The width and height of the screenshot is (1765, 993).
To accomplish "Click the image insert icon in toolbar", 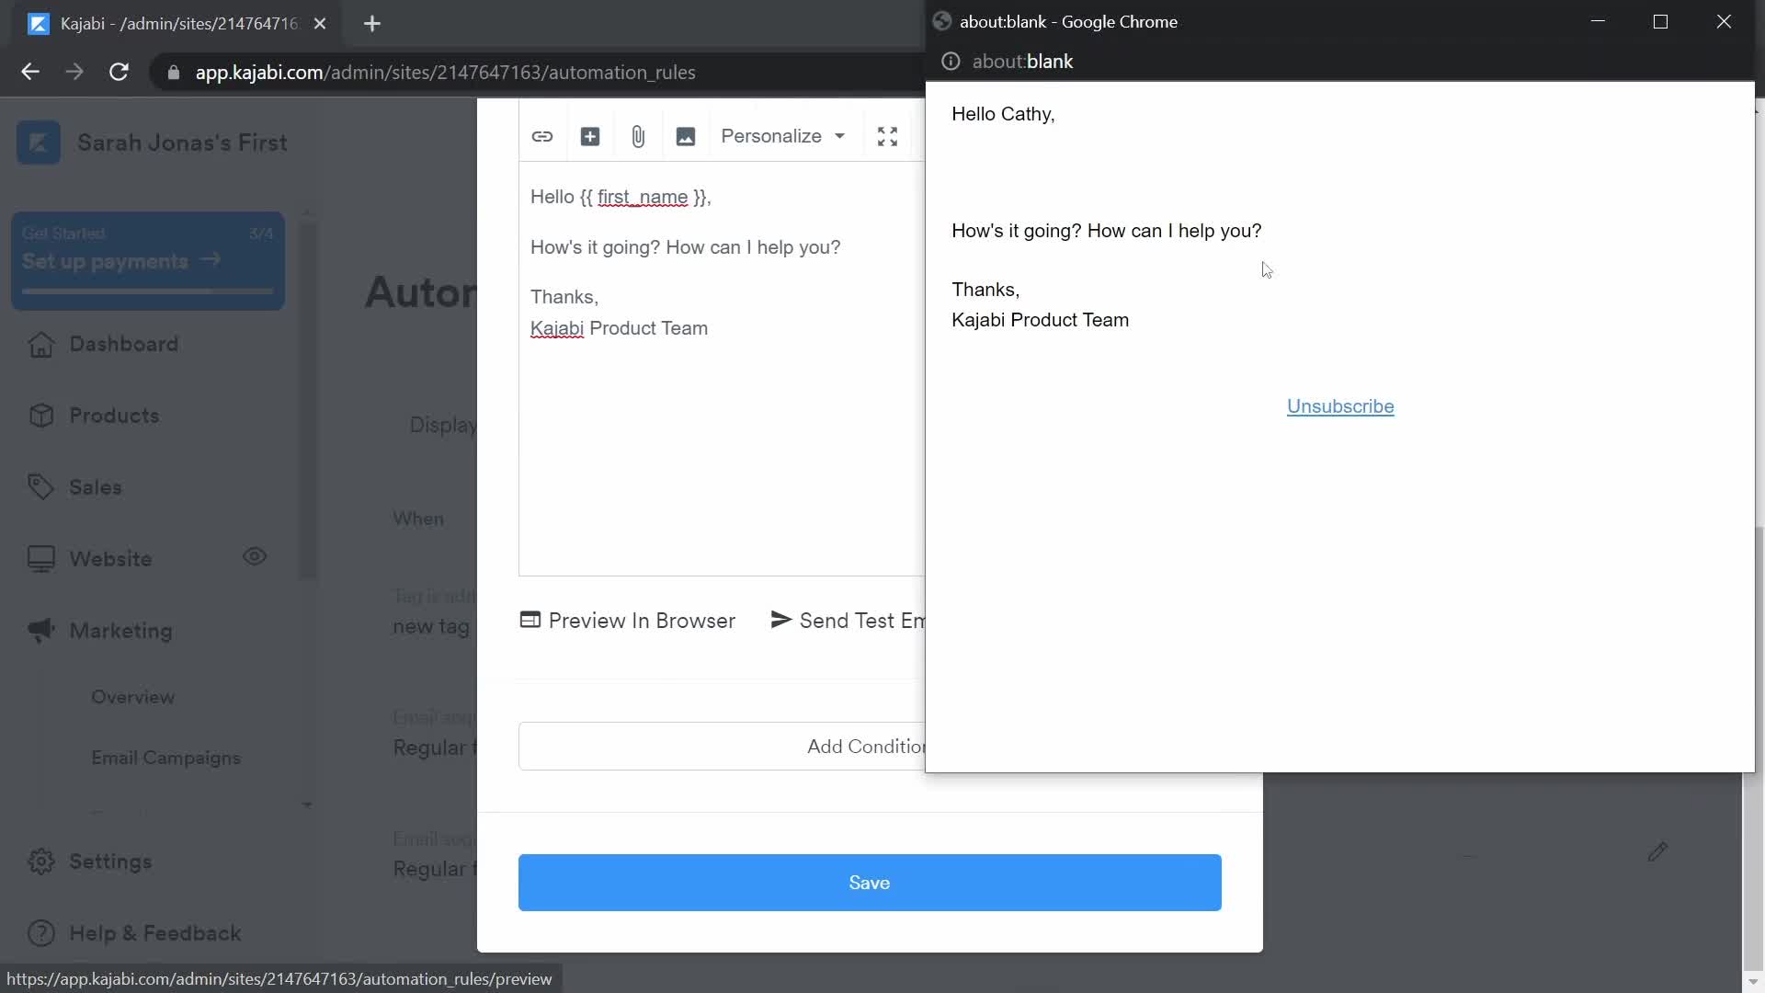I will pyautogui.click(x=686, y=136).
